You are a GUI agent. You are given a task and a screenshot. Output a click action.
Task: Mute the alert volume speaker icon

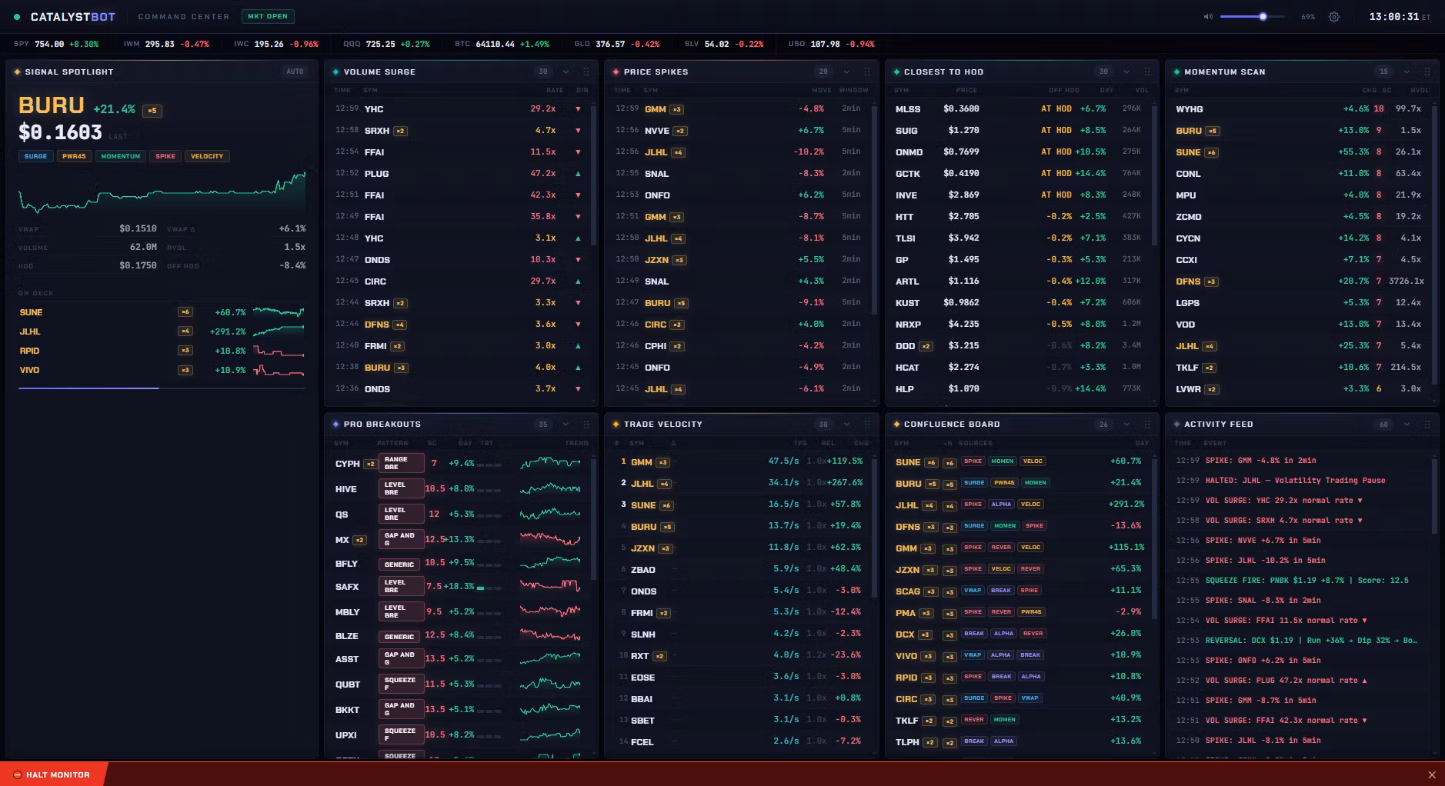(x=1208, y=17)
